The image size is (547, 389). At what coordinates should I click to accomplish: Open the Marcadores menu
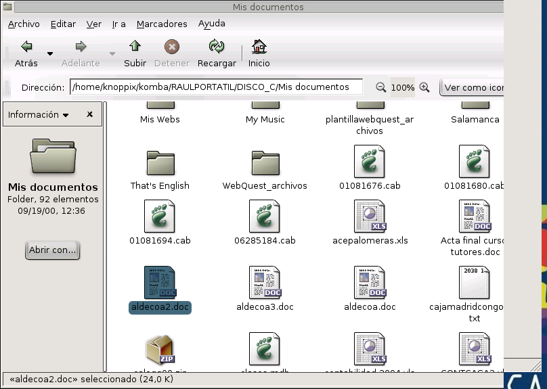tap(162, 24)
